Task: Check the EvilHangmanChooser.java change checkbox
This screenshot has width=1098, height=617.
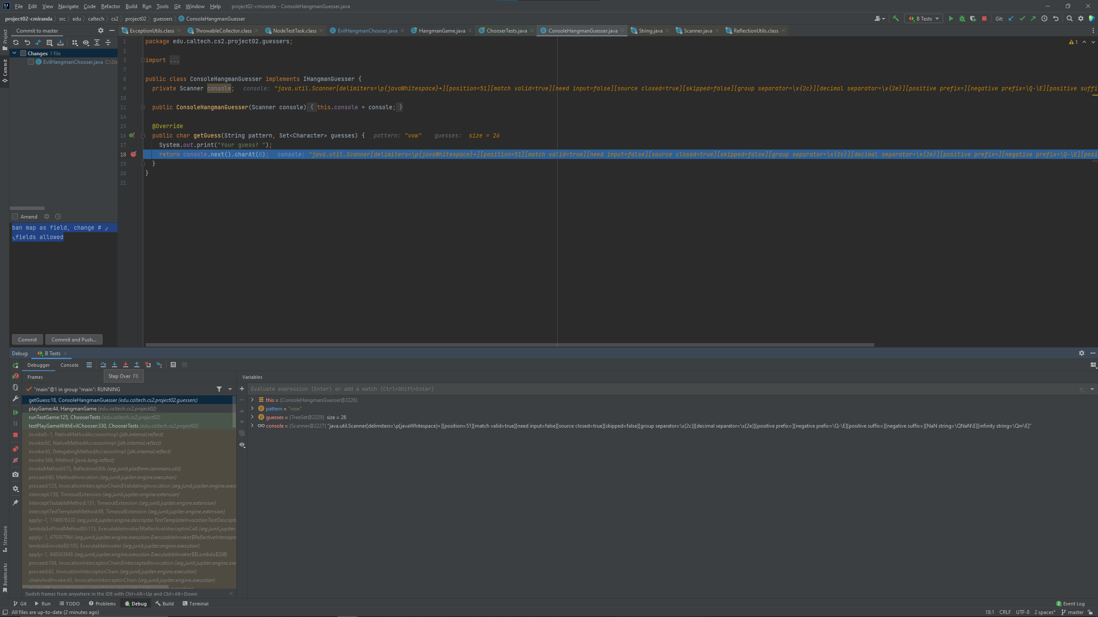Action: tap(31, 62)
